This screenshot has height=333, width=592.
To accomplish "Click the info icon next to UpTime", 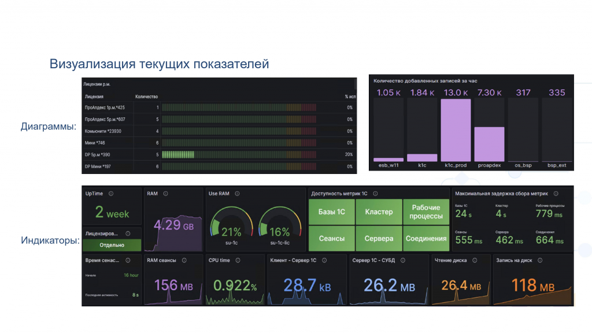I will coord(111,194).
